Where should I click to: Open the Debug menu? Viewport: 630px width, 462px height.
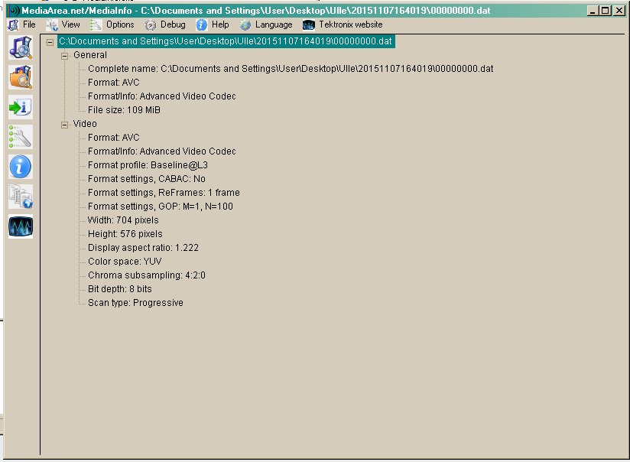173,24
